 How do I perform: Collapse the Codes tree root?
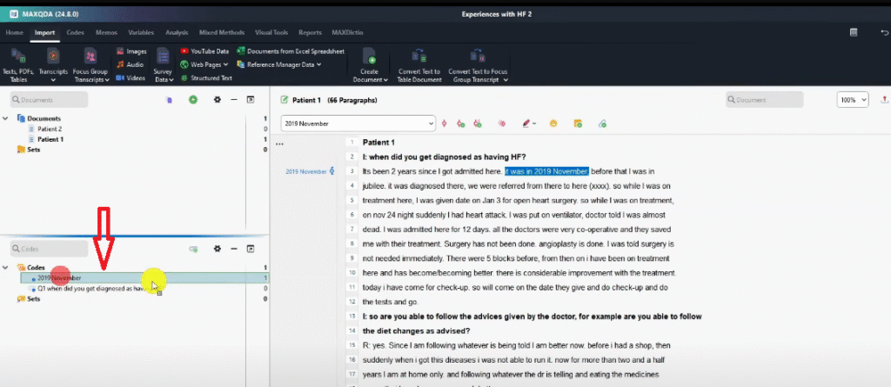click(x=5, y=267)
